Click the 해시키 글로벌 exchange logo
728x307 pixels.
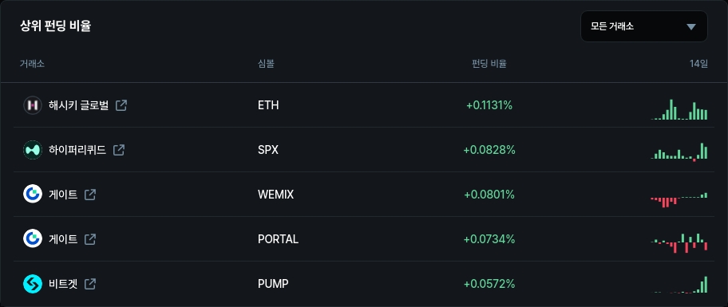click(33, 105)
